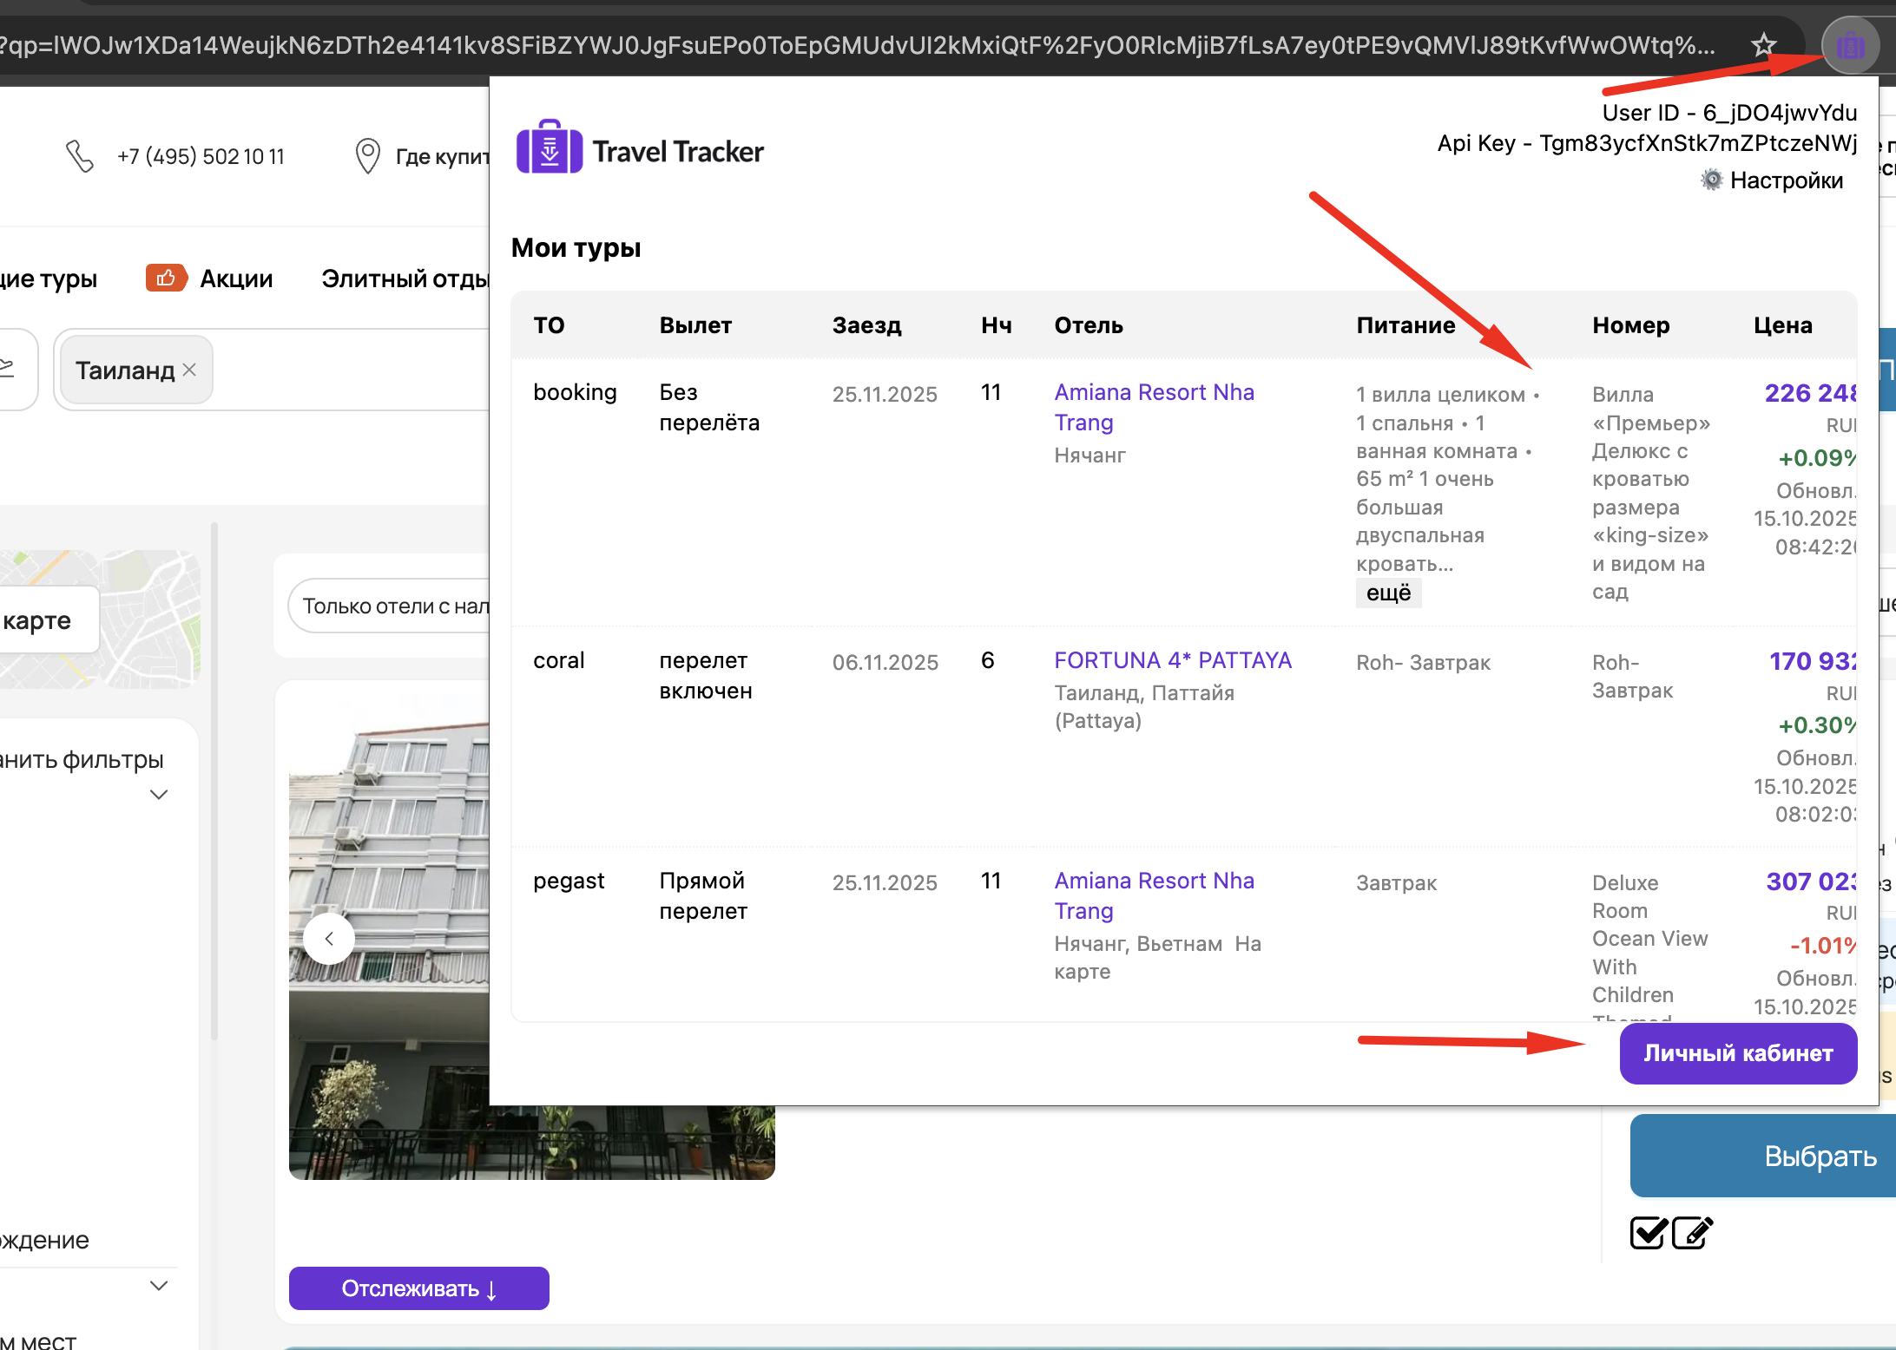Toggle the checkmark box below Выбрать button
The width and height of the screenshot is (1896, 1350).
click(x=1647, y=1232)
